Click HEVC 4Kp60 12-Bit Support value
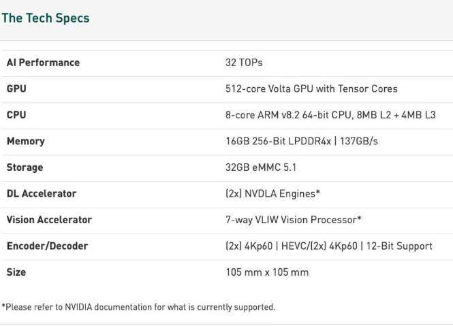 point(329,246)
